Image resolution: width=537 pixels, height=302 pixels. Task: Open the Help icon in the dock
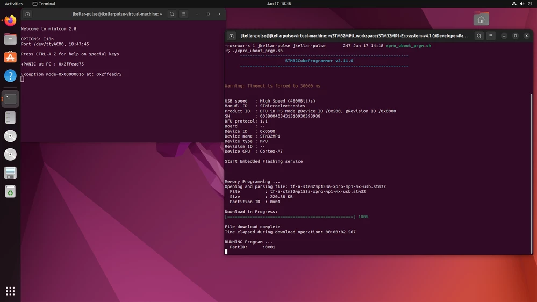click(10, 76)
